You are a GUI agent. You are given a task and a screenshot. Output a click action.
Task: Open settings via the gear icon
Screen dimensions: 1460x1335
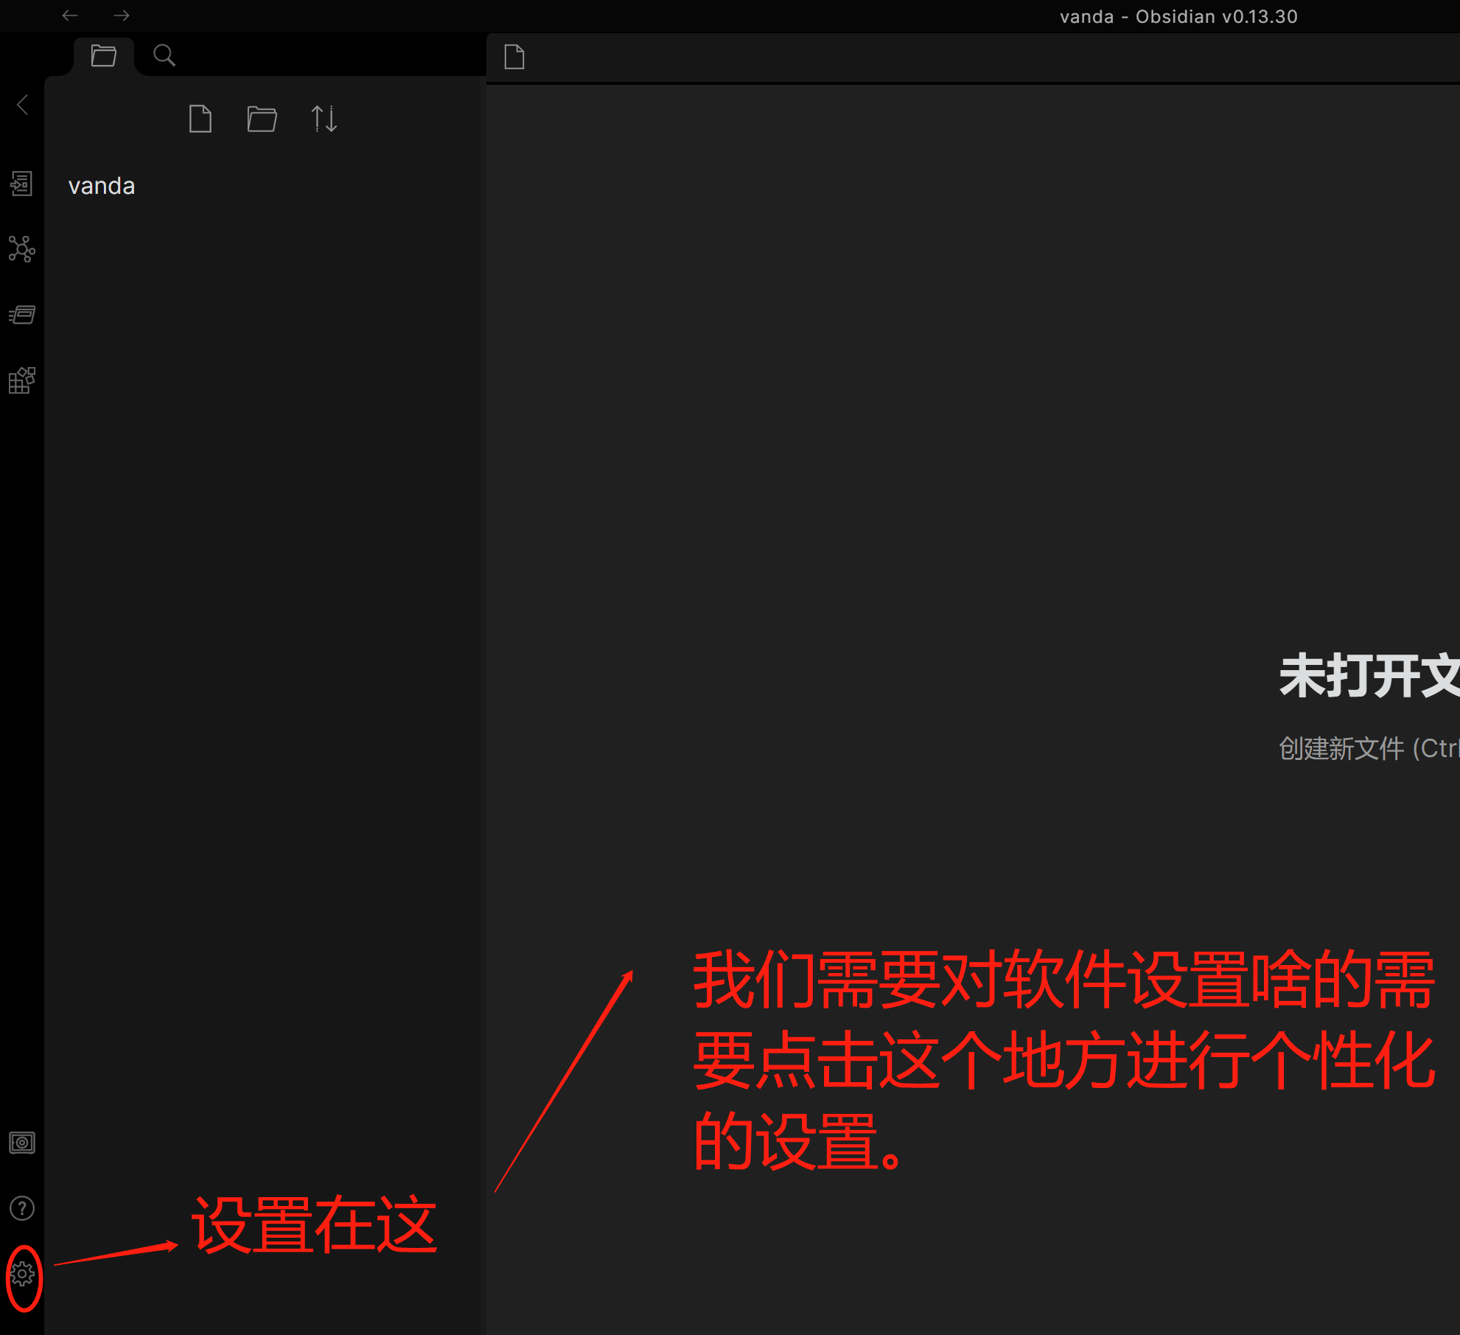(22, 1275)
